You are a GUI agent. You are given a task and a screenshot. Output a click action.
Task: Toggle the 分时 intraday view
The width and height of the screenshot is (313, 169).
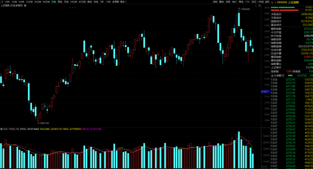coord(7,2)
